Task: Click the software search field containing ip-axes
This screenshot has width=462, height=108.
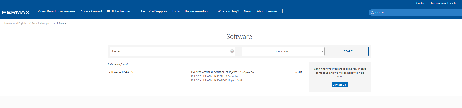Action: [x=172, y=51]
